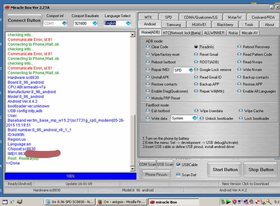Click the first tray icon with green arrow
The width and height of the screenshot is (280, 206).
223,202
